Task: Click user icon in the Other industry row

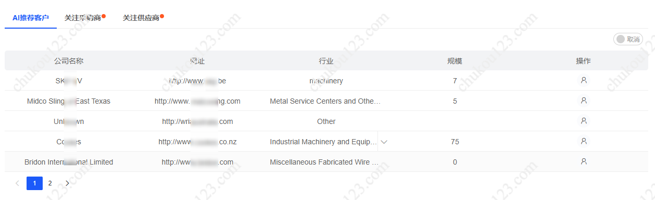Action: (x=584, y=121)
